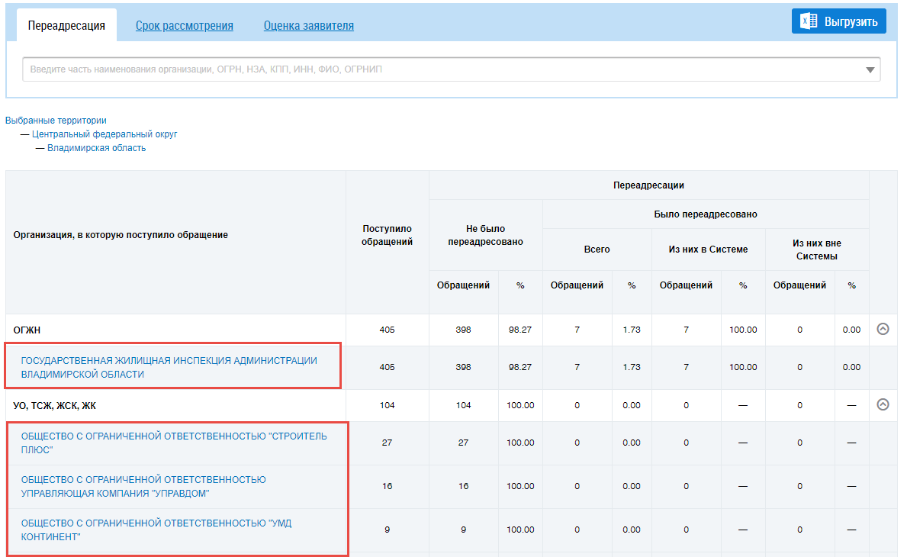
Task: Click the Из них в Системе header
Action: click(708, 250)
